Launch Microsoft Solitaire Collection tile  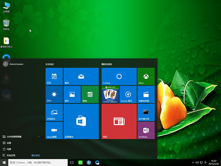[110, 94]
